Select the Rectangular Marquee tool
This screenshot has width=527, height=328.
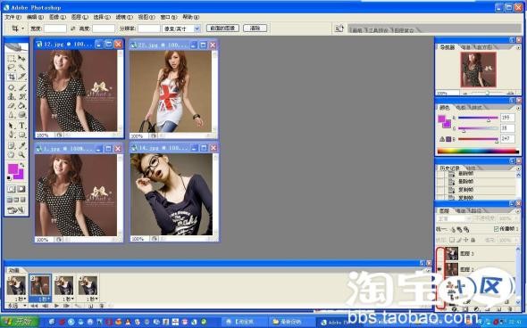pos(12,58)
